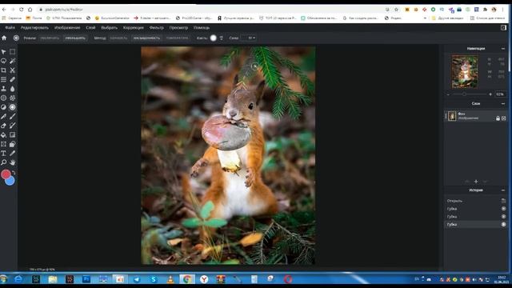This screenshot has width=512, height=288.
Task: Choose Яркость as sponge method
Action: pos(118,38)
